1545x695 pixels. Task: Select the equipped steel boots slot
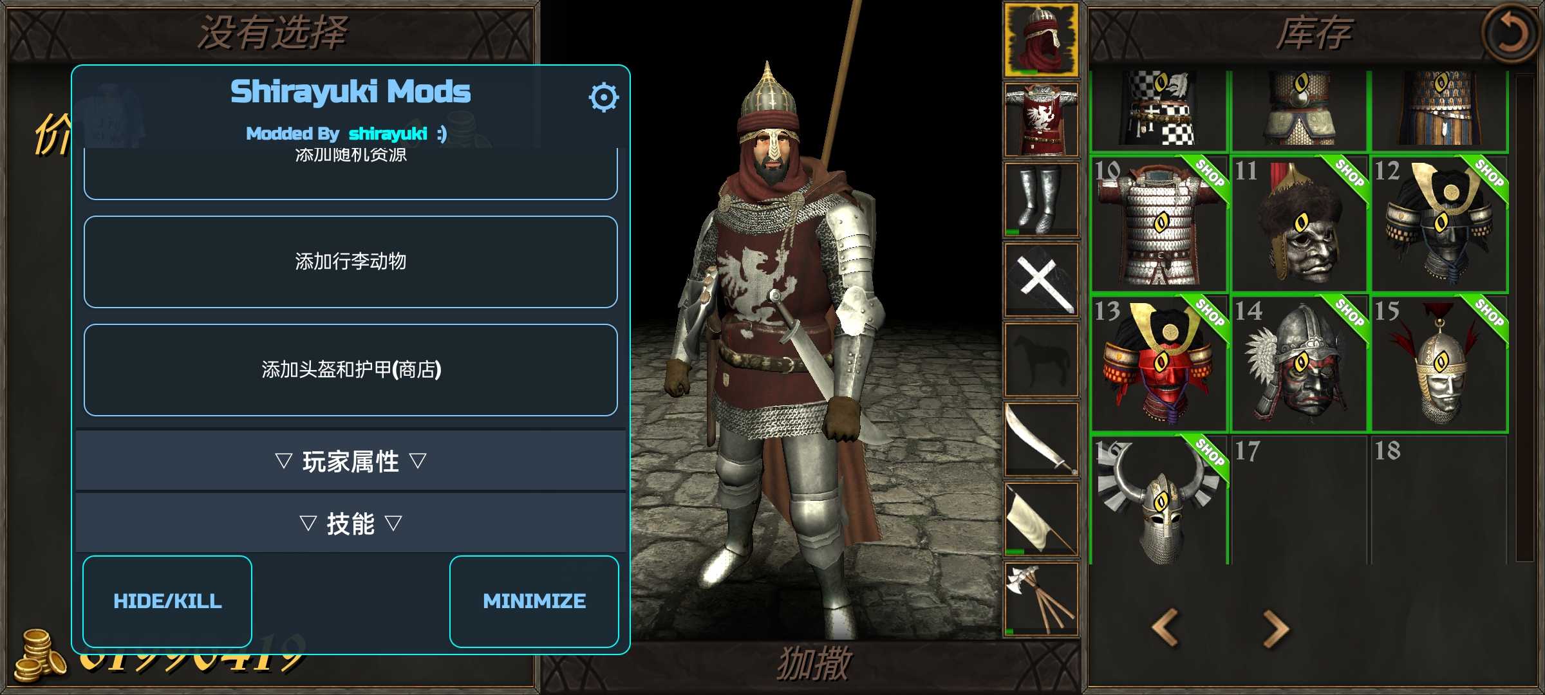(x=1041, y=199)
